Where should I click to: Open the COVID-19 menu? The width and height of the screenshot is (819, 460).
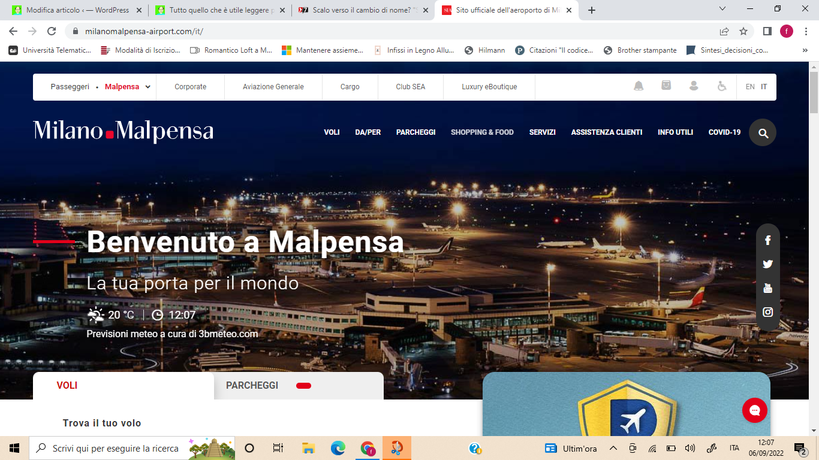click(x=724, y=132)
